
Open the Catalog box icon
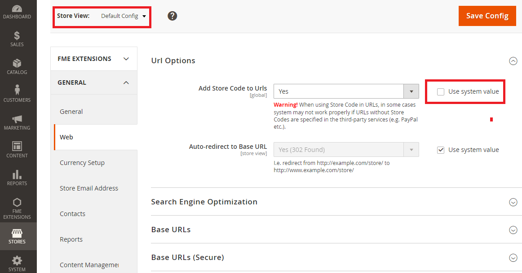(17, 64)
